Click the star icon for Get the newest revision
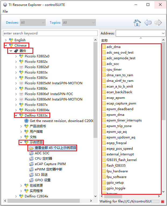 [27, 121]
